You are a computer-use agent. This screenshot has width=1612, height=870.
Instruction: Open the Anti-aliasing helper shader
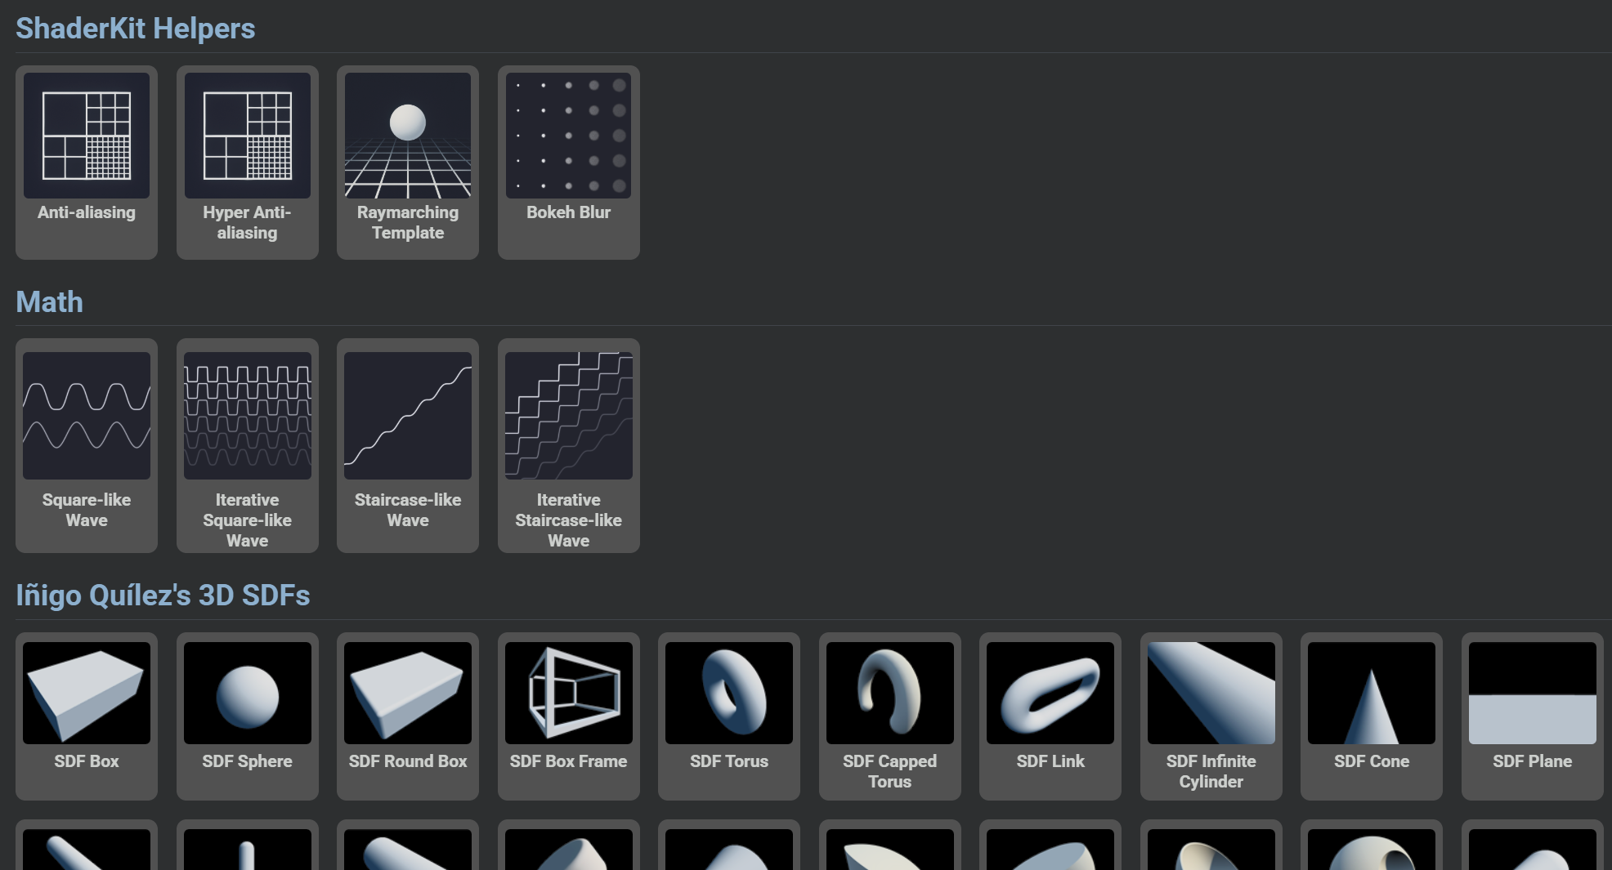pyautogui.click(x=86, y=163)
